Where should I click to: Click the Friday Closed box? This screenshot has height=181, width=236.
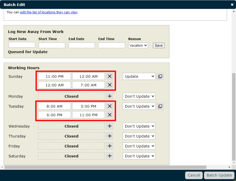point(71,146)
